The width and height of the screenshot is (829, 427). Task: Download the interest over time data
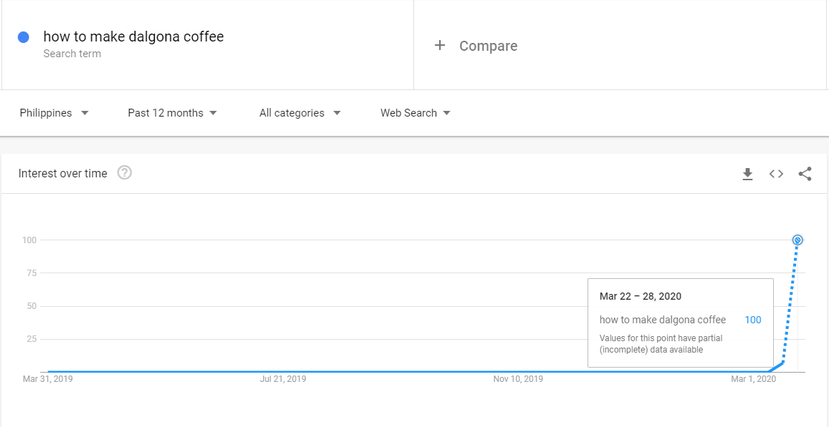coord(747,174)
